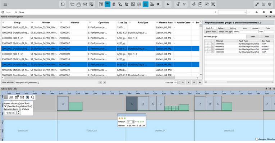Enable disregard Obstacles checkbox
Screen dimensions: 275x143
click(257, 139)
